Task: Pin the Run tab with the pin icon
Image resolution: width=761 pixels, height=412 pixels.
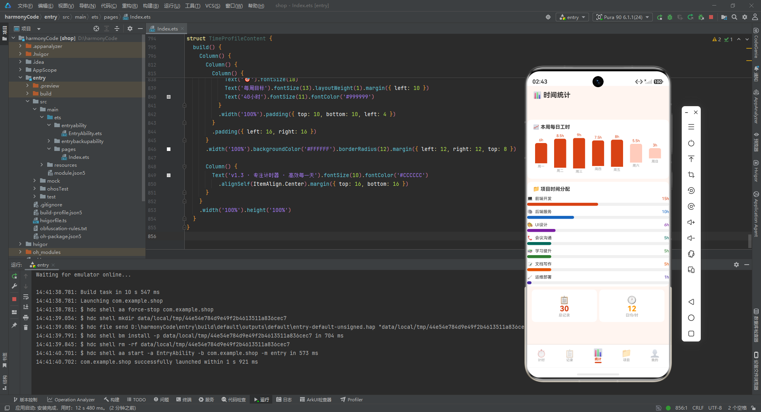Action: pos(14,325)
